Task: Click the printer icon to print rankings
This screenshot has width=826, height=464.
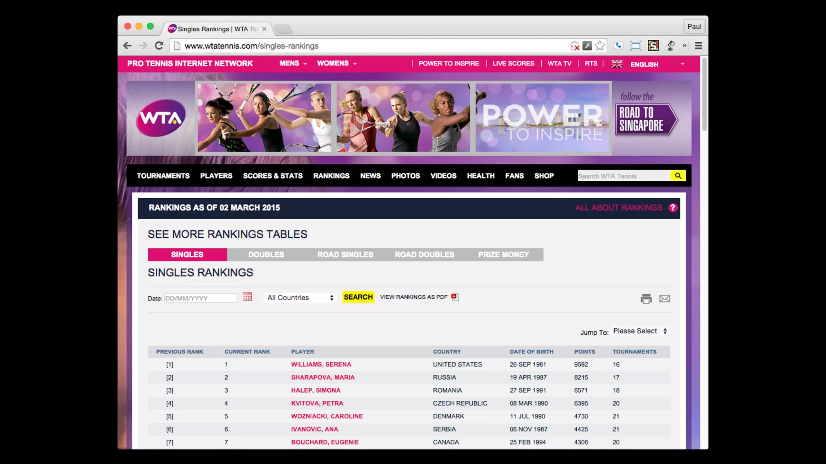Action: point(646,298)
